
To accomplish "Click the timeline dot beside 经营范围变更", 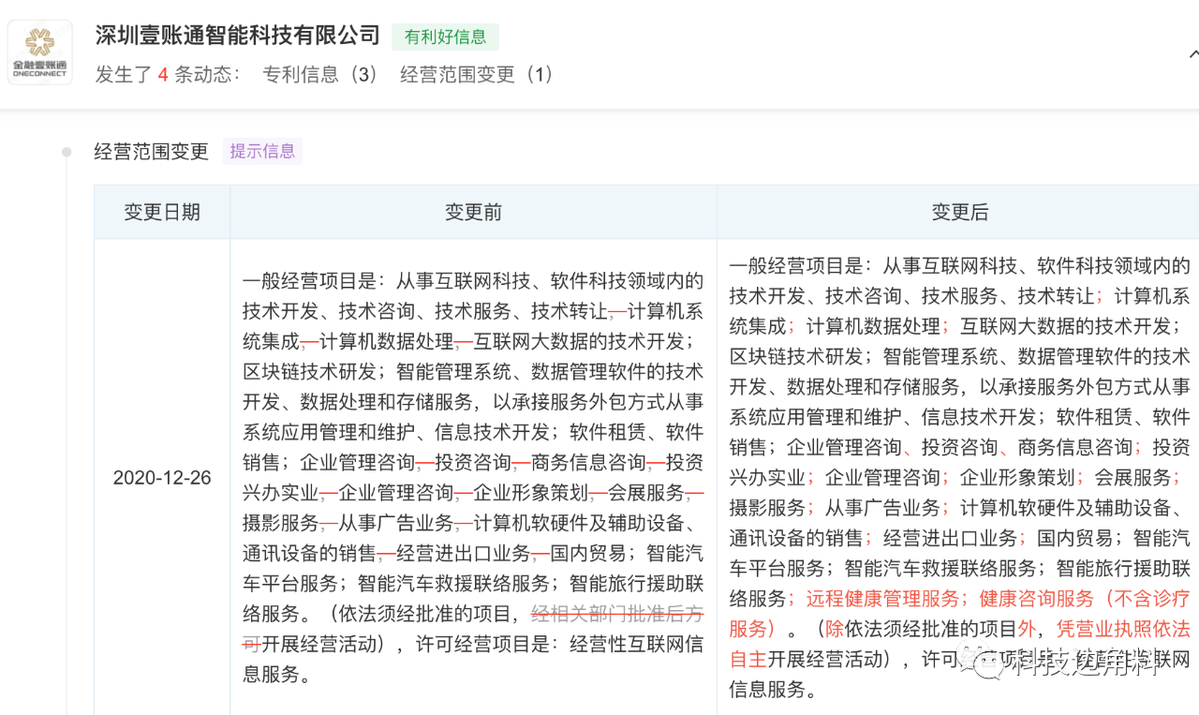I will pyautogui.click(x=67, y=152).
